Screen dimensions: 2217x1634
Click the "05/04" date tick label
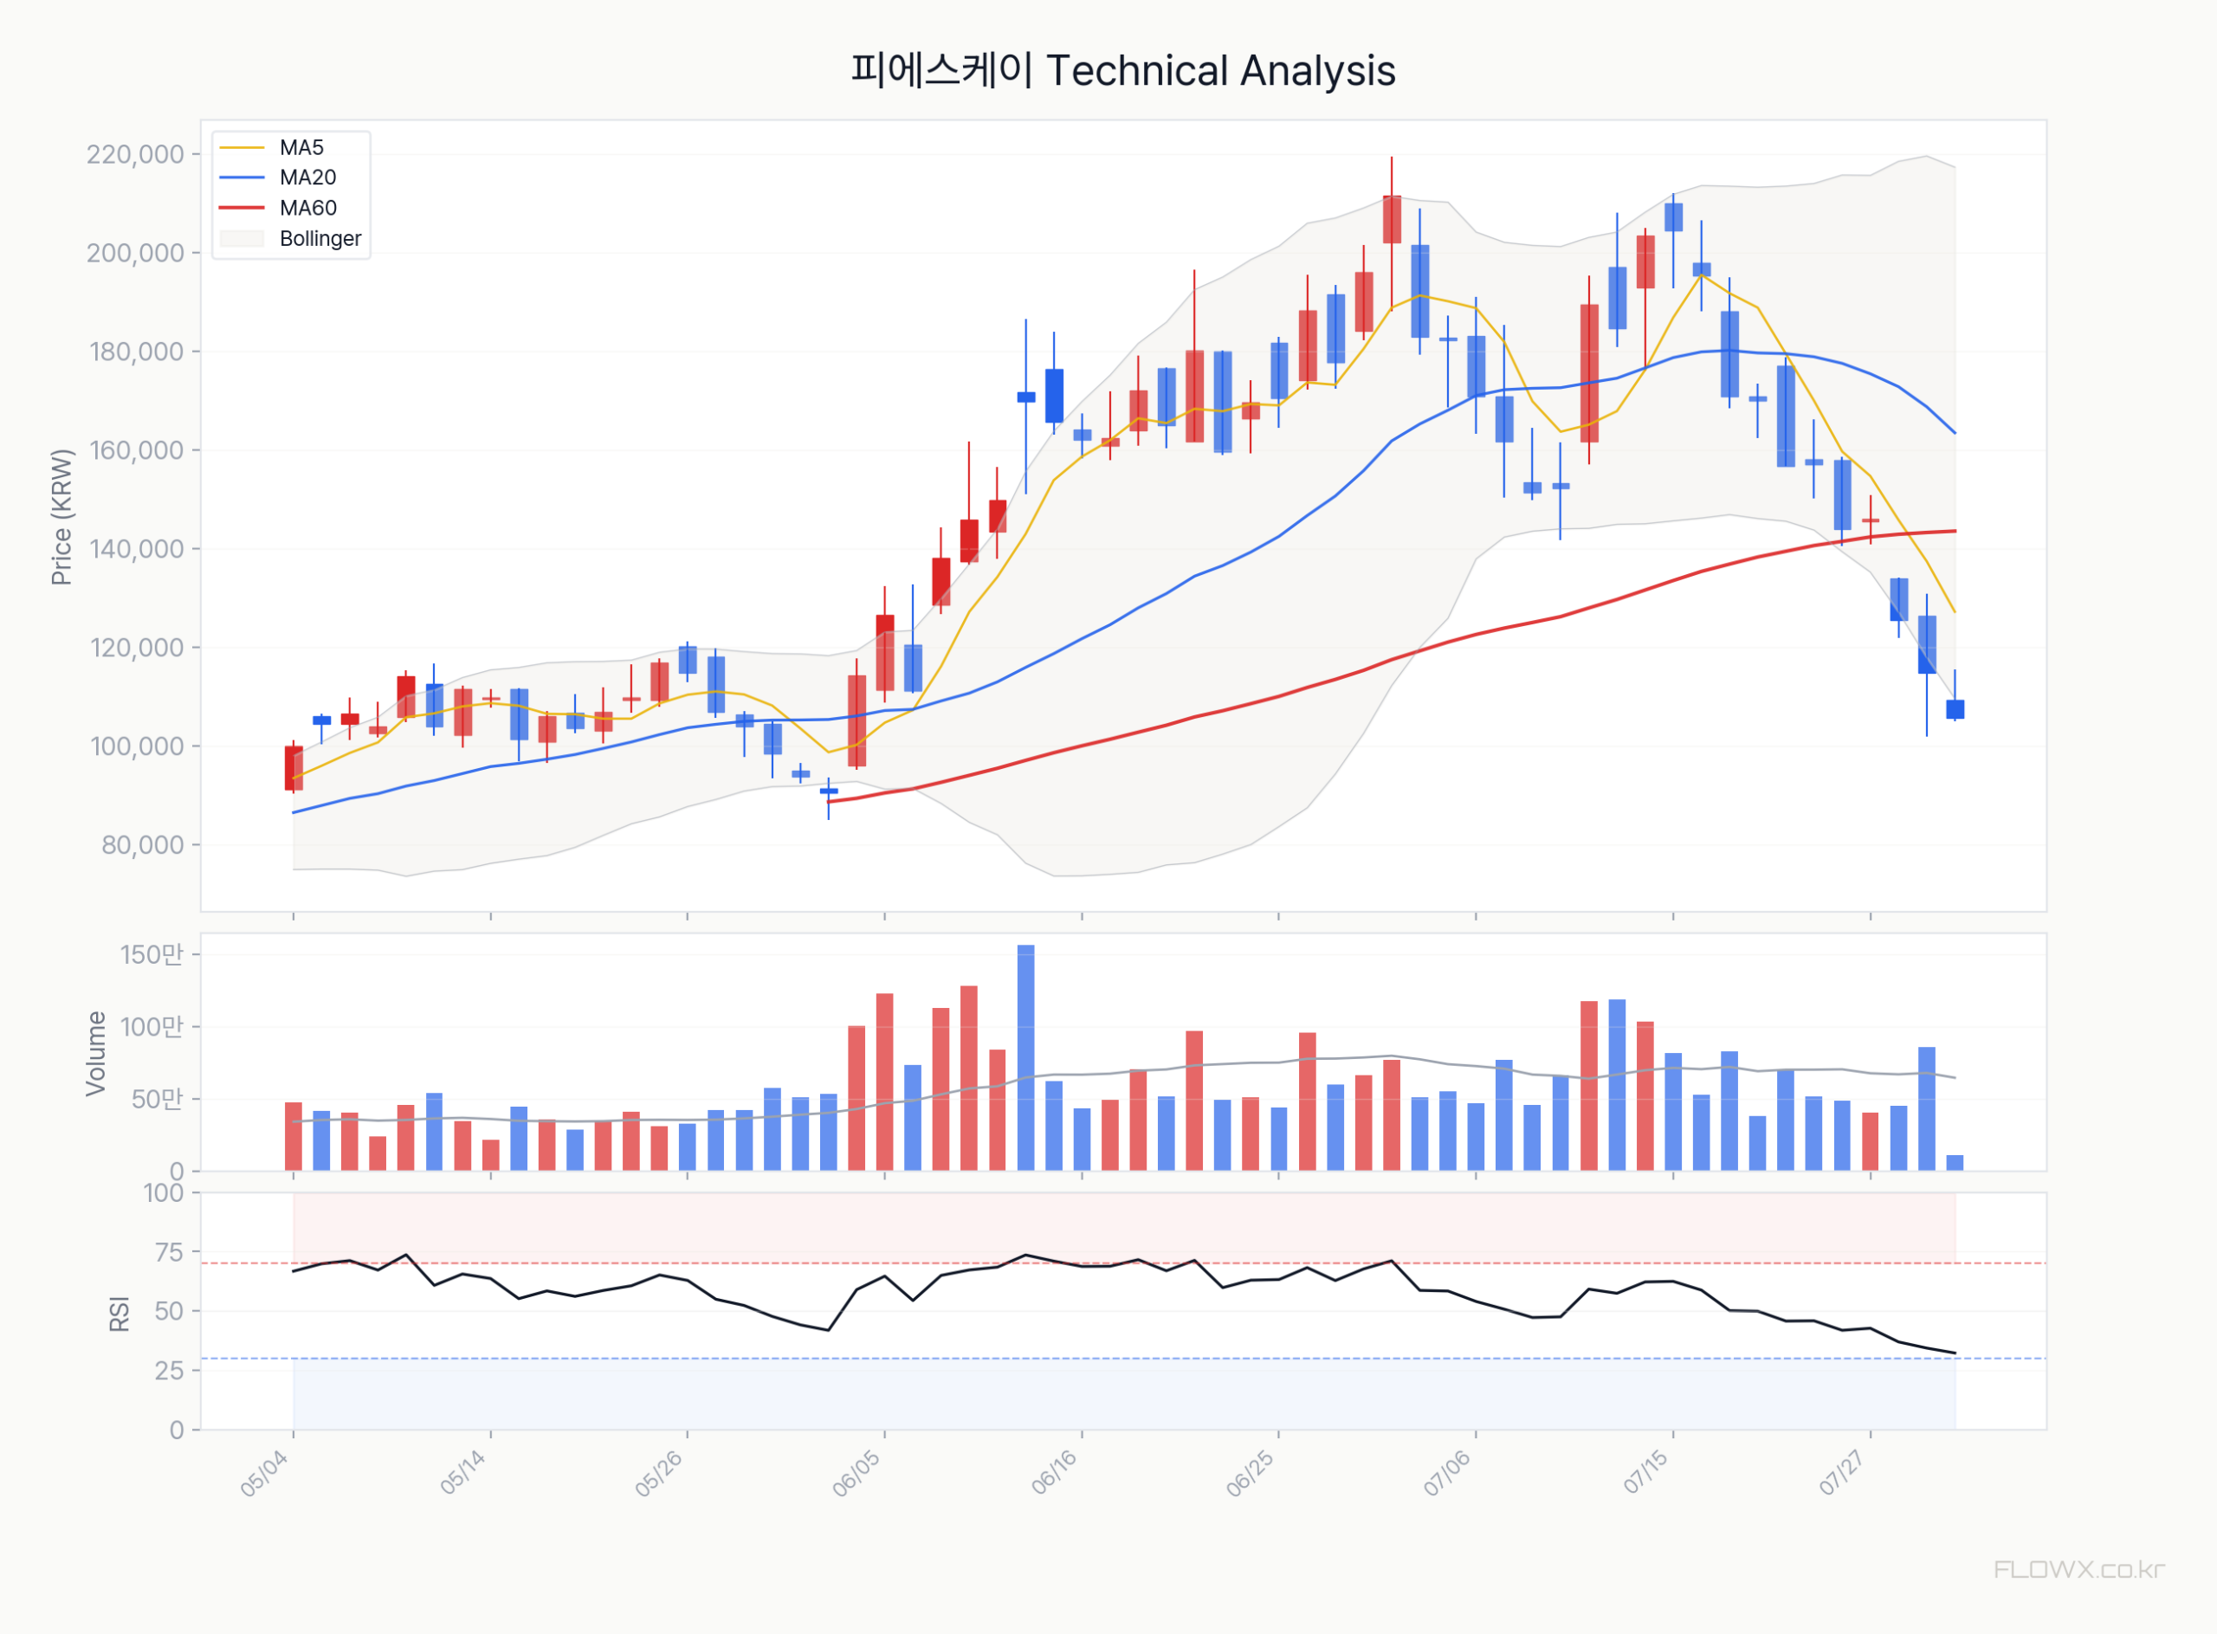click(264, 1474)
